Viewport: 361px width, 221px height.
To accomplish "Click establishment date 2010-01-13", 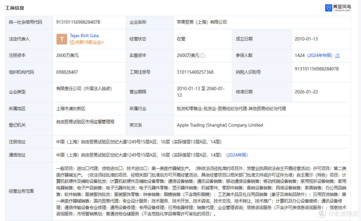I will (306, 39).
